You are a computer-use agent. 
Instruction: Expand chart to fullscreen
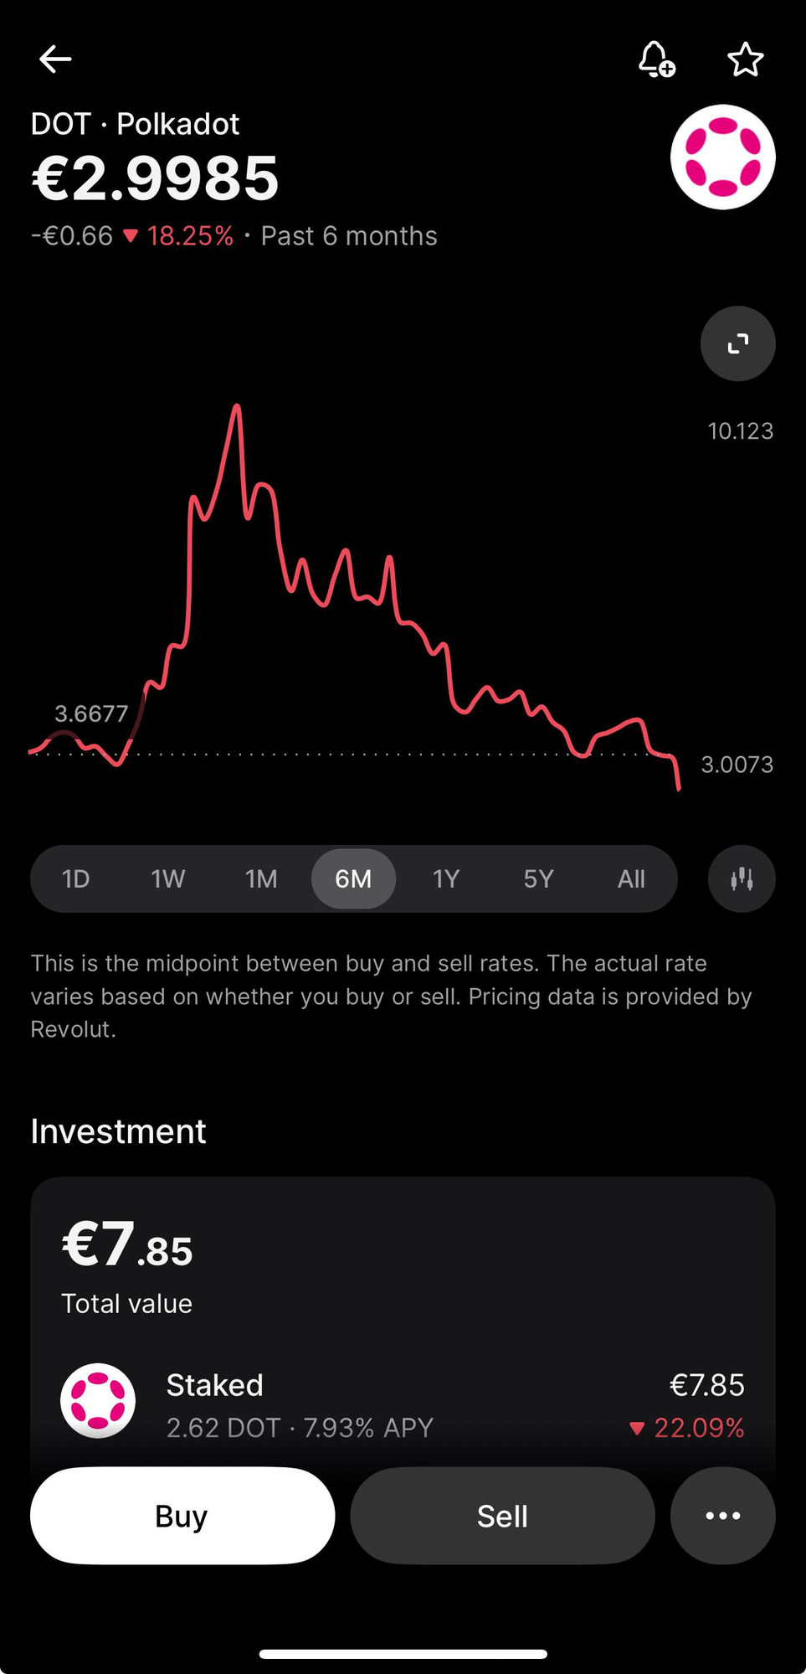pos(737,343)
